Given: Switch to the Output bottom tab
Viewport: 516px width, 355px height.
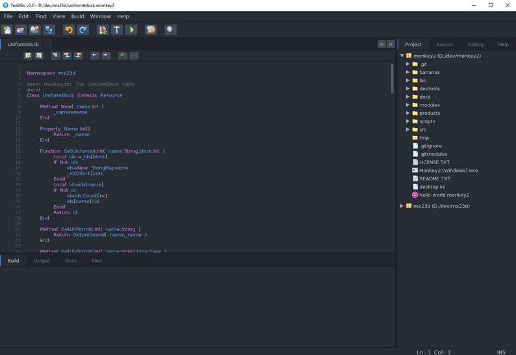Looking at the screenshot, I should (42, 261).
